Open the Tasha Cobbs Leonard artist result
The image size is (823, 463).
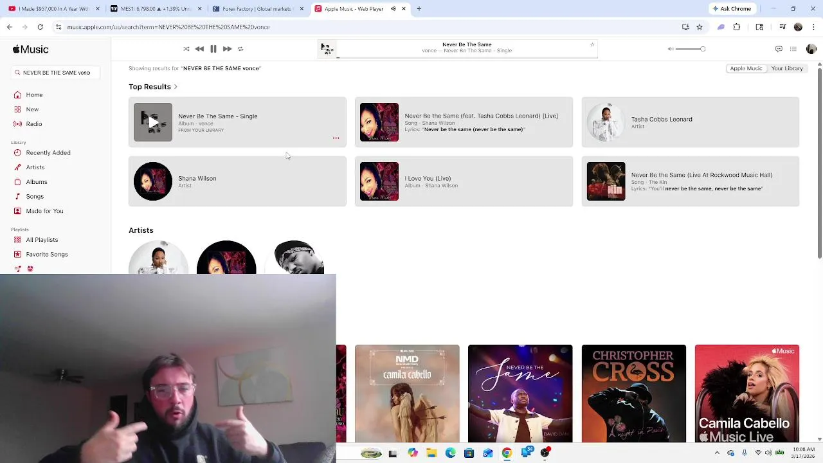tap(690, 122)
